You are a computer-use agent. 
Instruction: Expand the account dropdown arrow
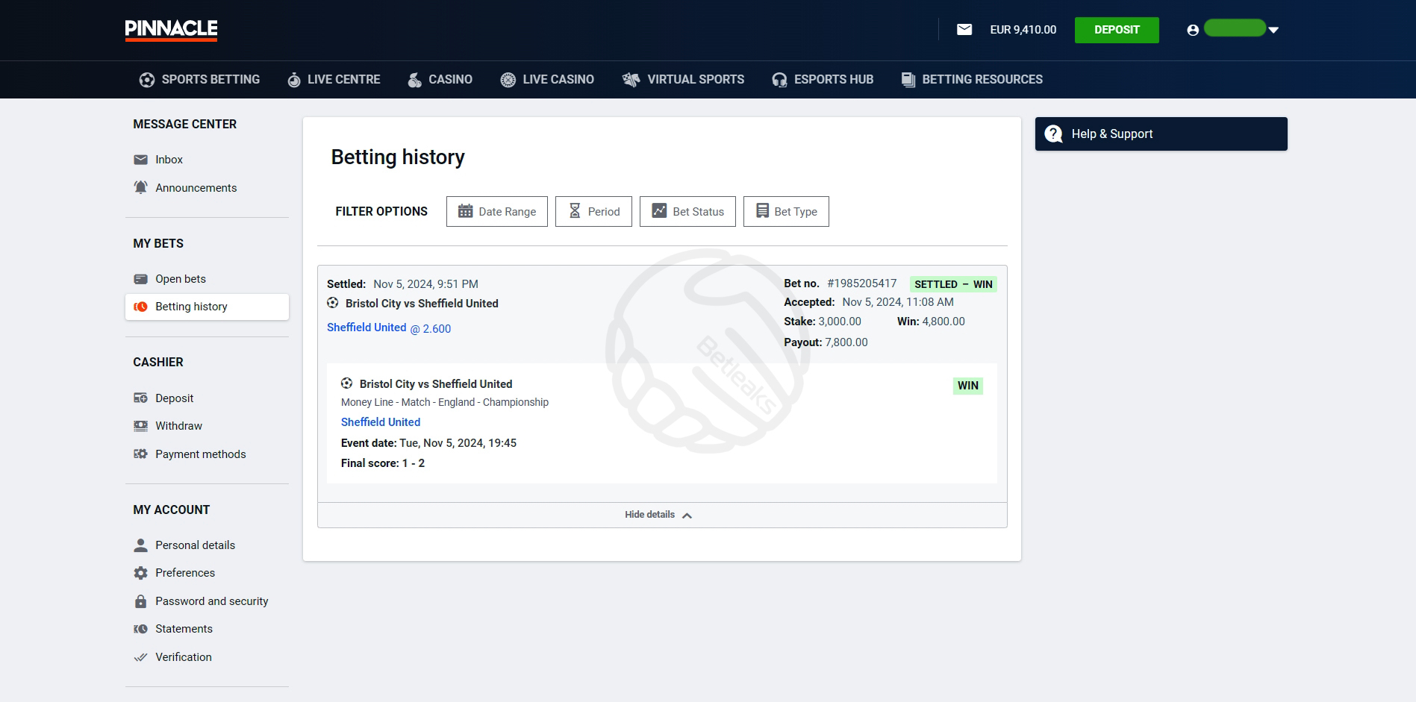click(x=1273, y=30)
